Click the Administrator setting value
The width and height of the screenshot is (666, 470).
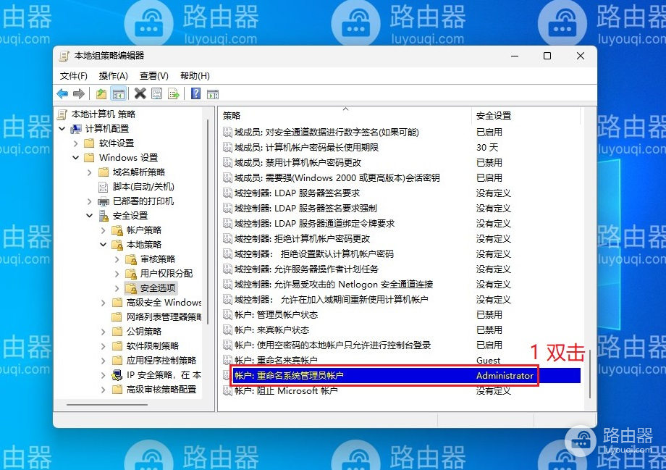[505, 376]
